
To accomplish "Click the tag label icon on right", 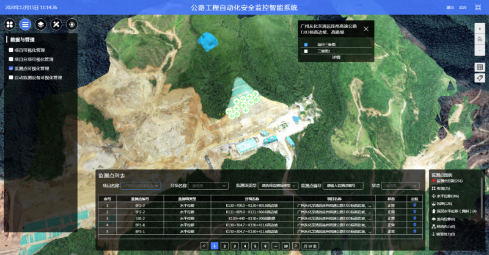I will click(x=480, y=78).
